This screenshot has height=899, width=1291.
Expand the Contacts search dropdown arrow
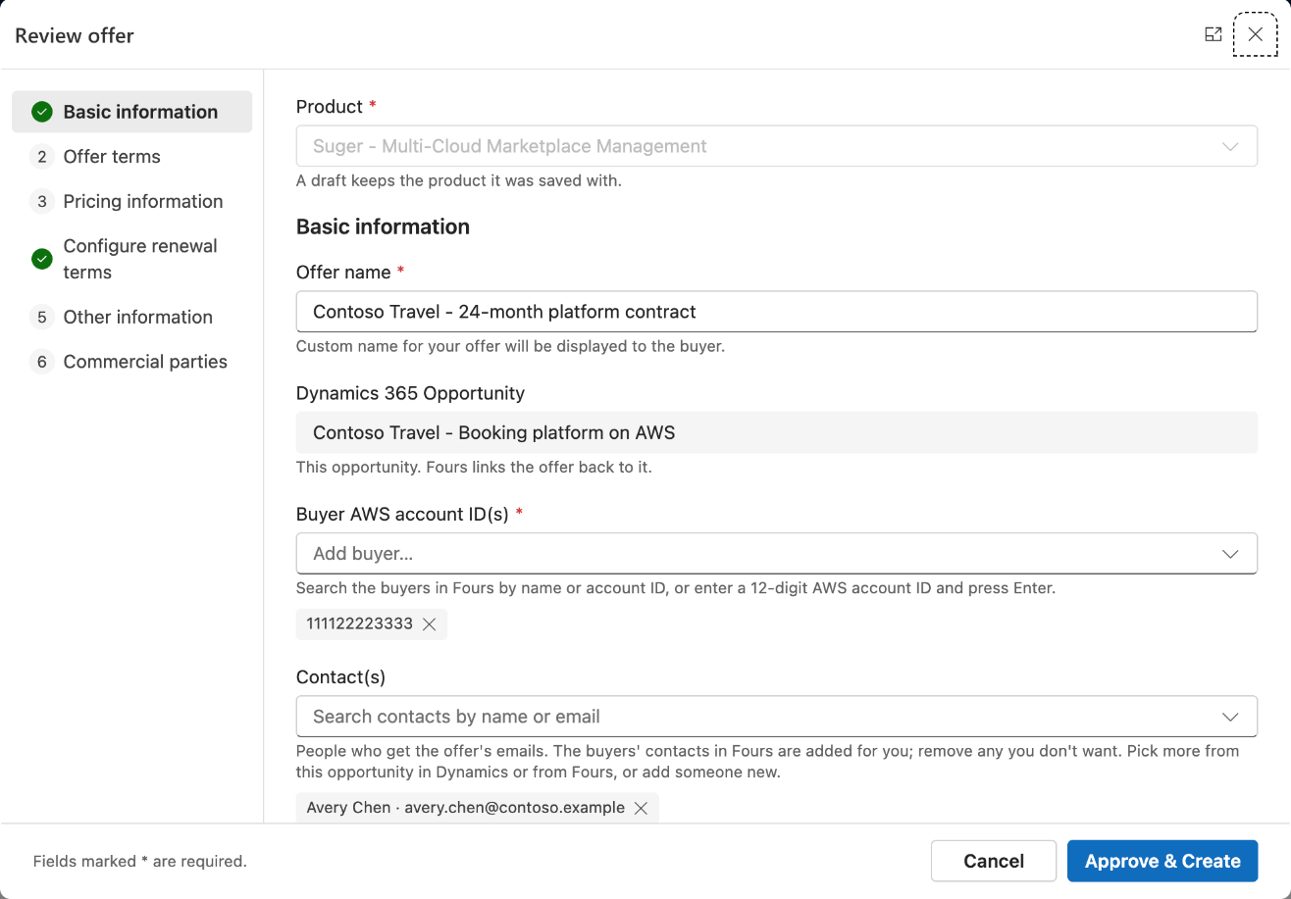tap(1230, 717)
